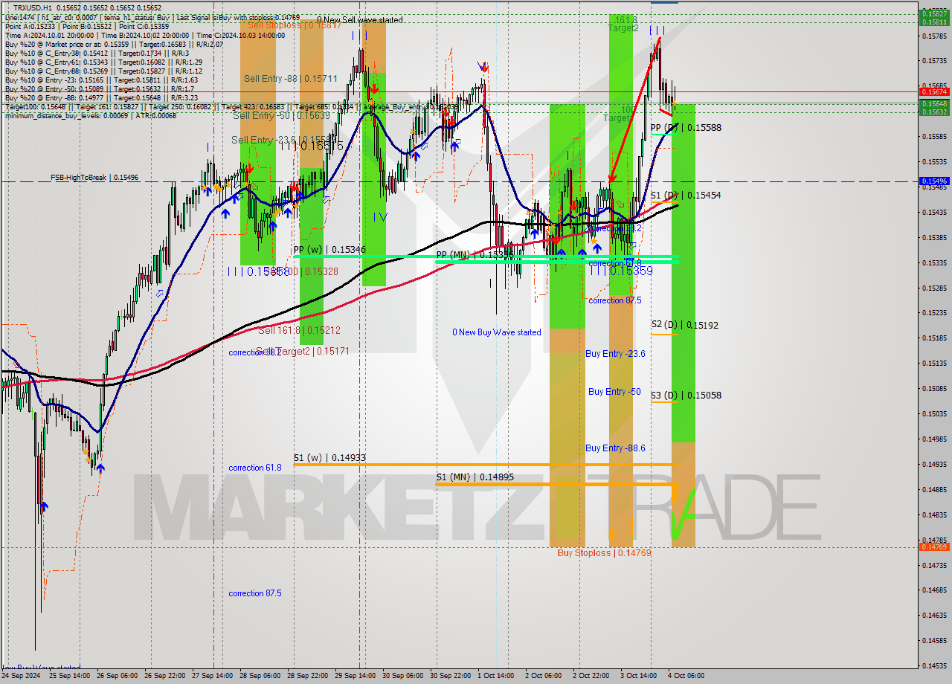Click the '30 Sep 22:00' time label
This screenshot has width=952, height=684.
coord(451,676)
